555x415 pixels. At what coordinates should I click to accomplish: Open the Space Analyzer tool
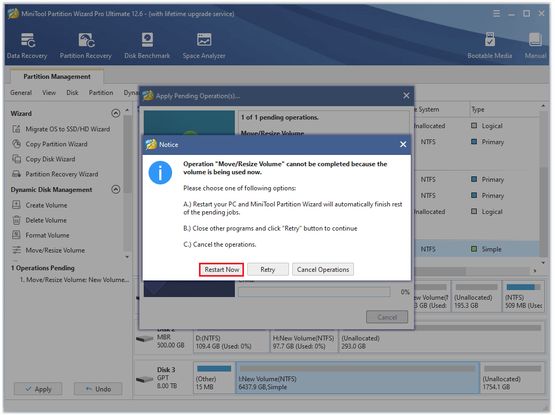pyautogui.click(x=204, y=46)
